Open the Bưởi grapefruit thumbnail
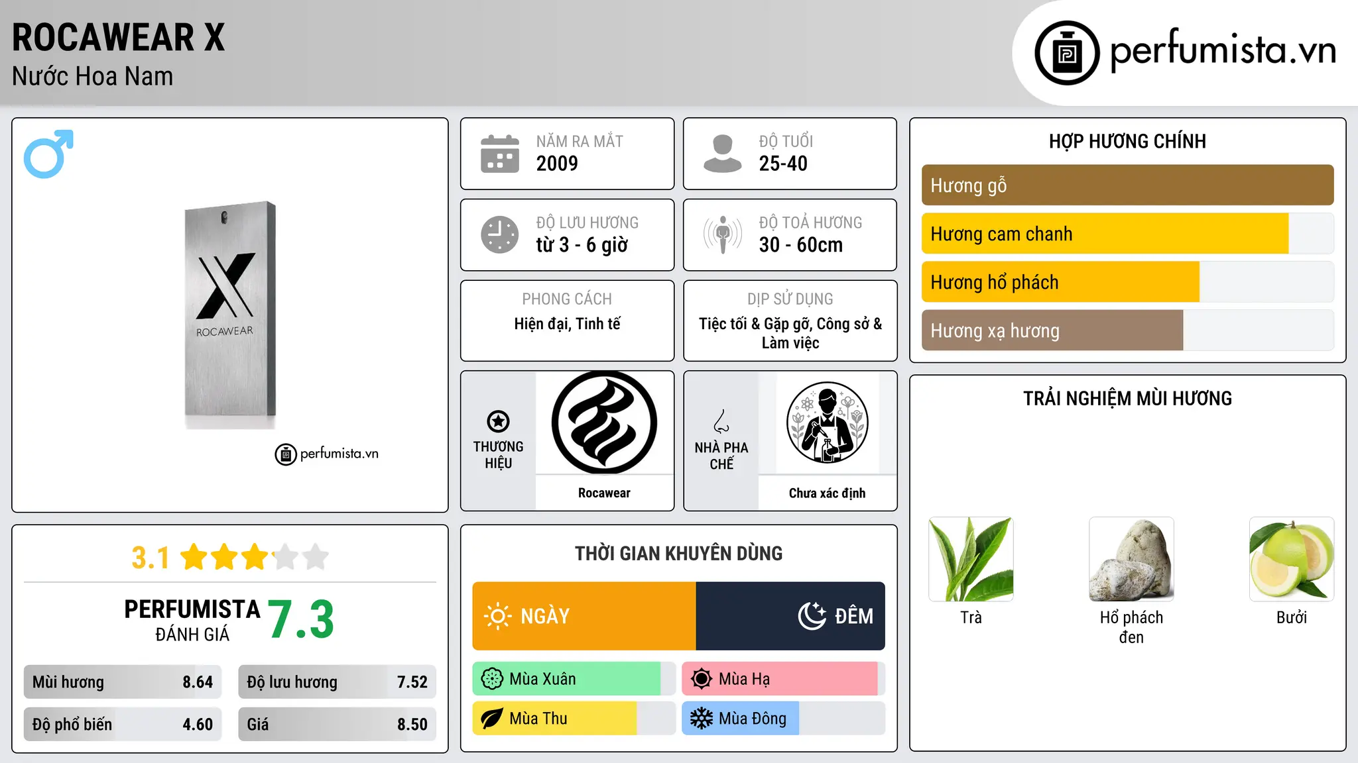Screen dimensions: 1358x763 (1292, 560)
